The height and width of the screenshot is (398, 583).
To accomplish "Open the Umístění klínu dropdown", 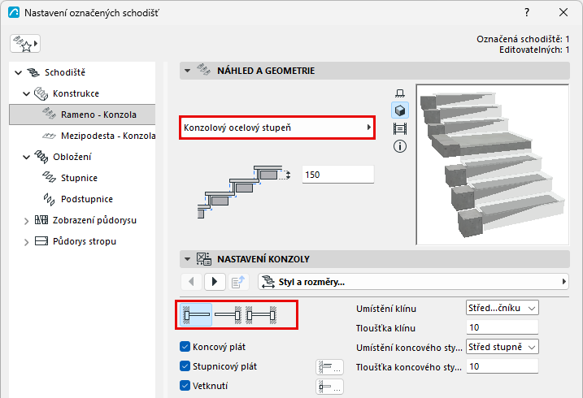I will 502,308.
